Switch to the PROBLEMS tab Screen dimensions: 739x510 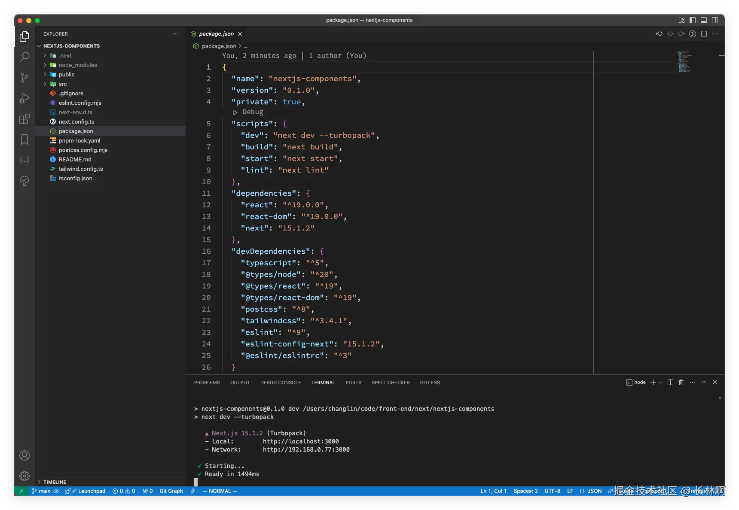[207, 382]
